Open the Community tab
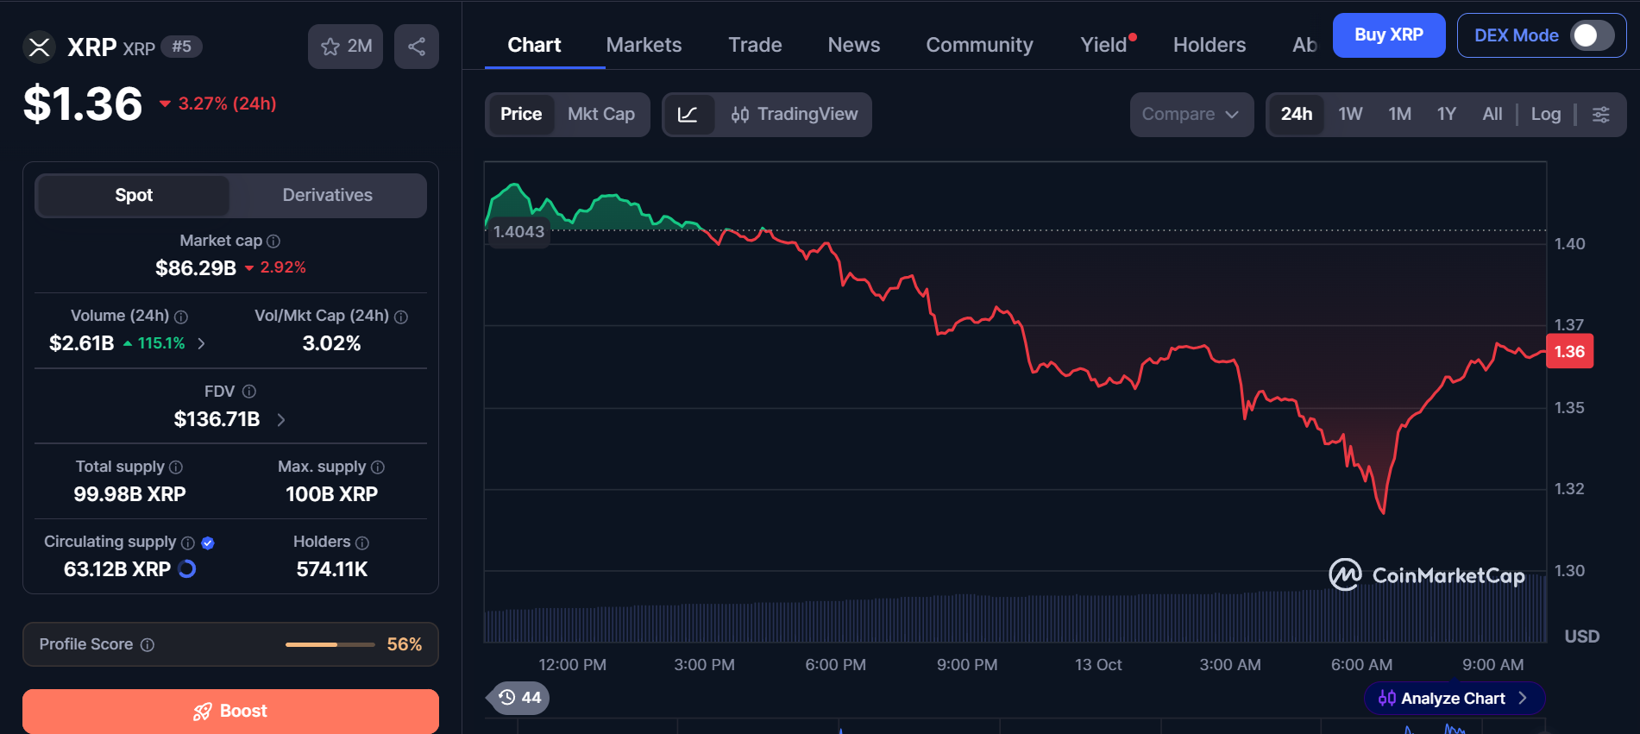Screen dimensions: 1640x734 tap(979, 45)
